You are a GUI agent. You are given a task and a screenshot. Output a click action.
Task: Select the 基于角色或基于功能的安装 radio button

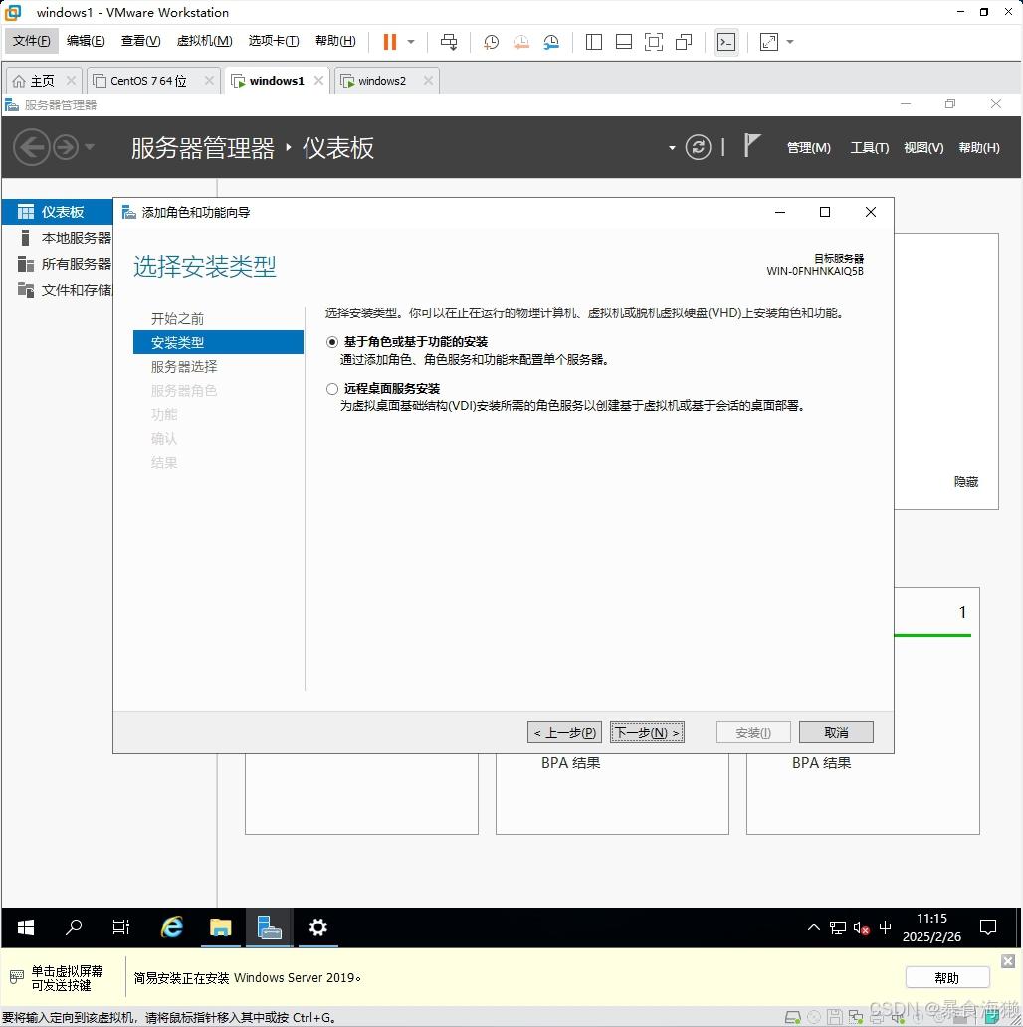click(x=332, y=342)
